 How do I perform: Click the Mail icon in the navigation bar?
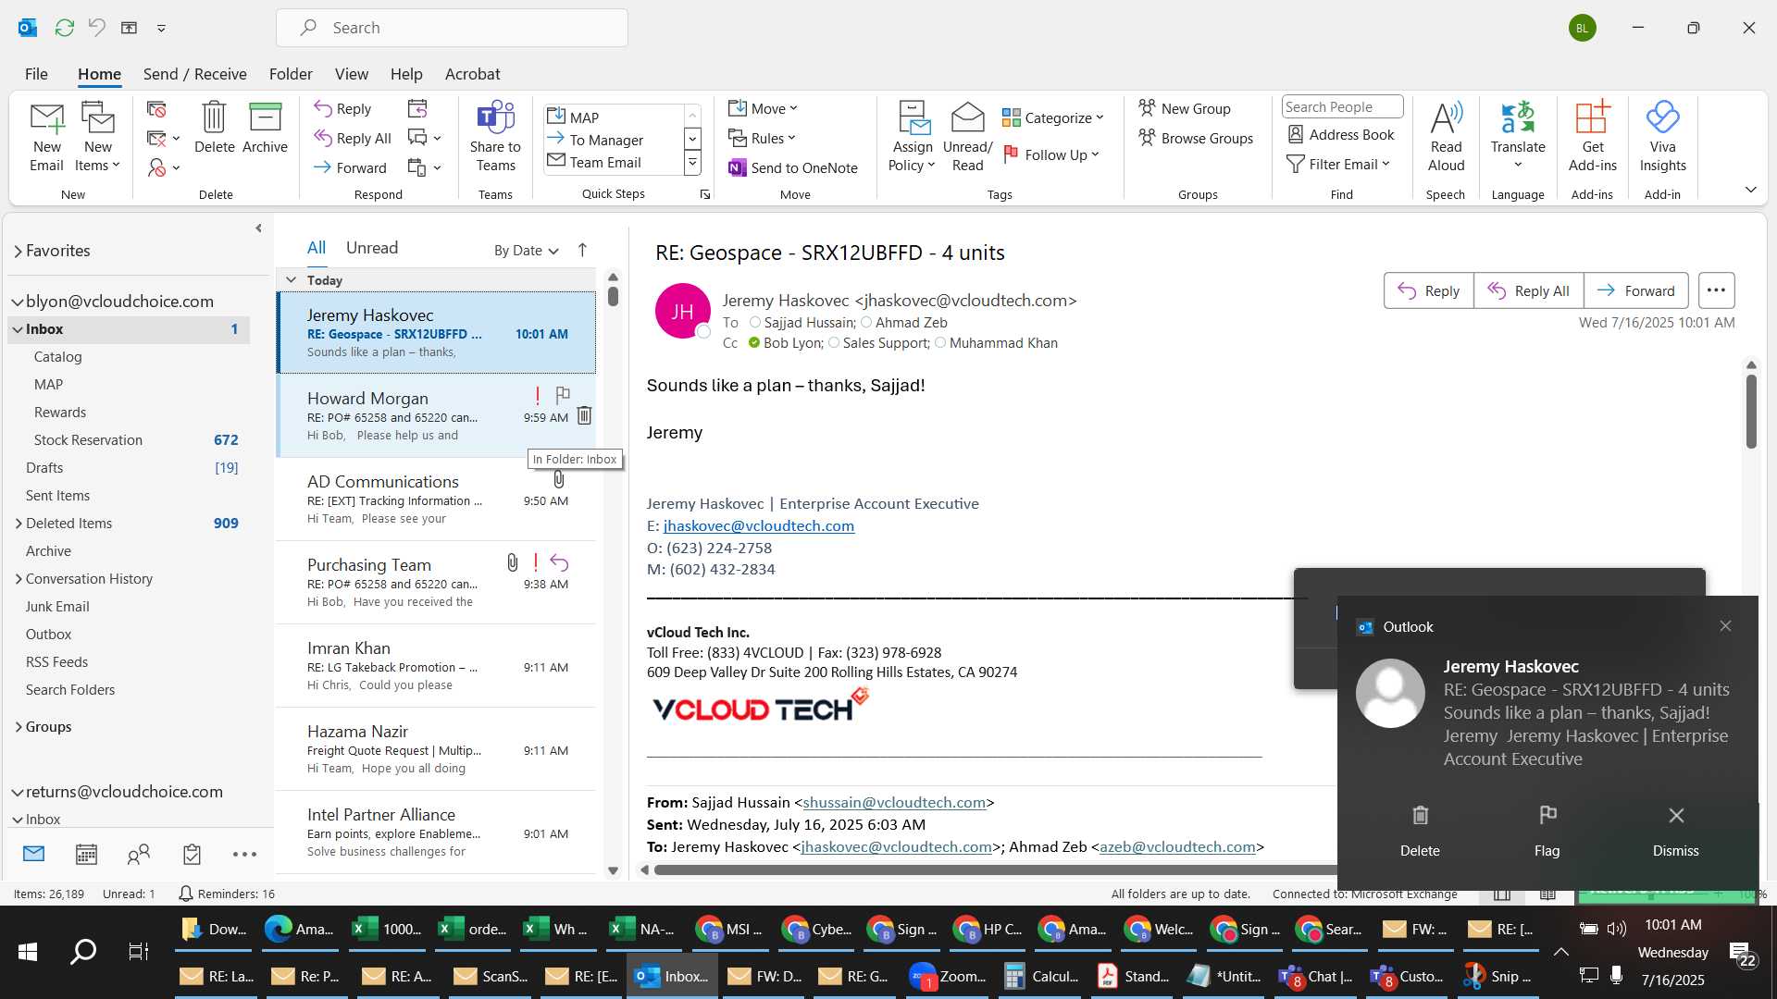pyautogui.click(x=33, y=854)
